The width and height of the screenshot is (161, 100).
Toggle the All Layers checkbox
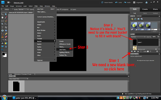[69, 9]
